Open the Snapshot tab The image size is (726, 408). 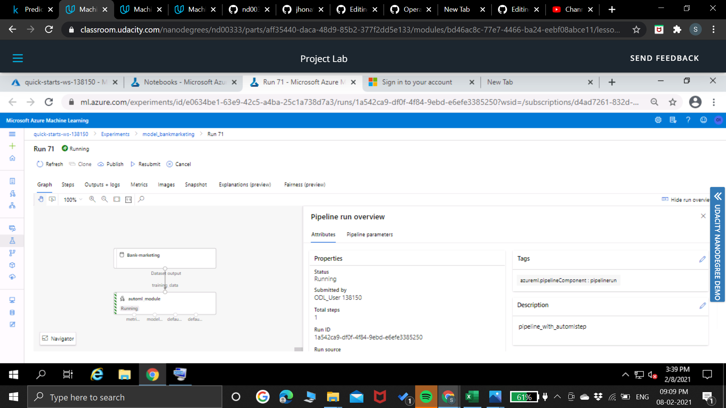[196, 184]
